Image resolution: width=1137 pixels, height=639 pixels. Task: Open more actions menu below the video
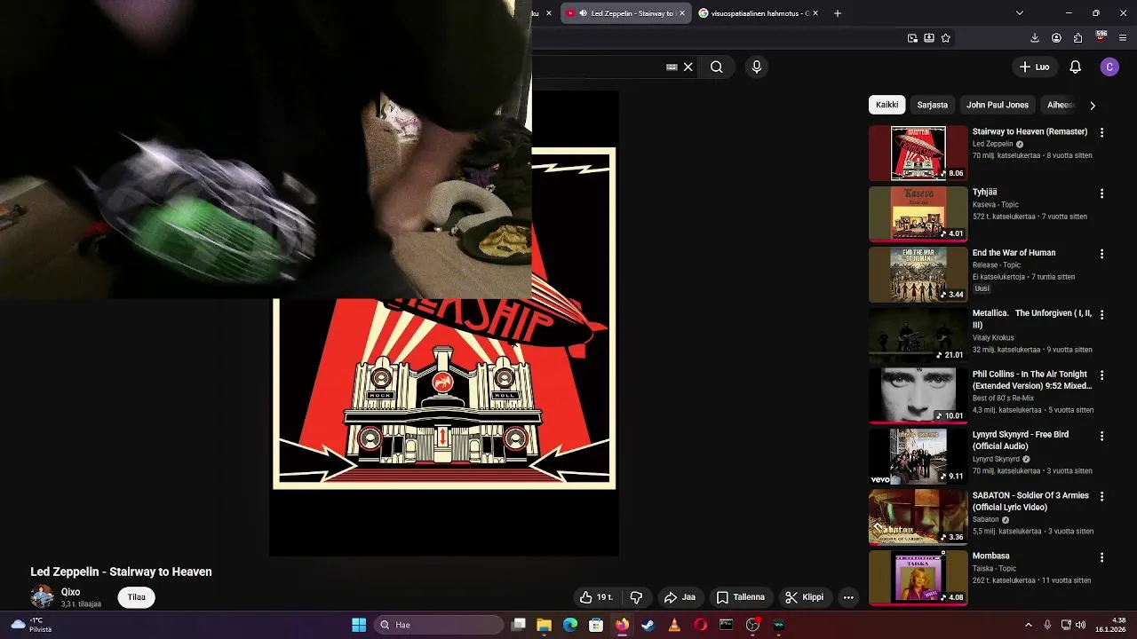coord(848,597)
